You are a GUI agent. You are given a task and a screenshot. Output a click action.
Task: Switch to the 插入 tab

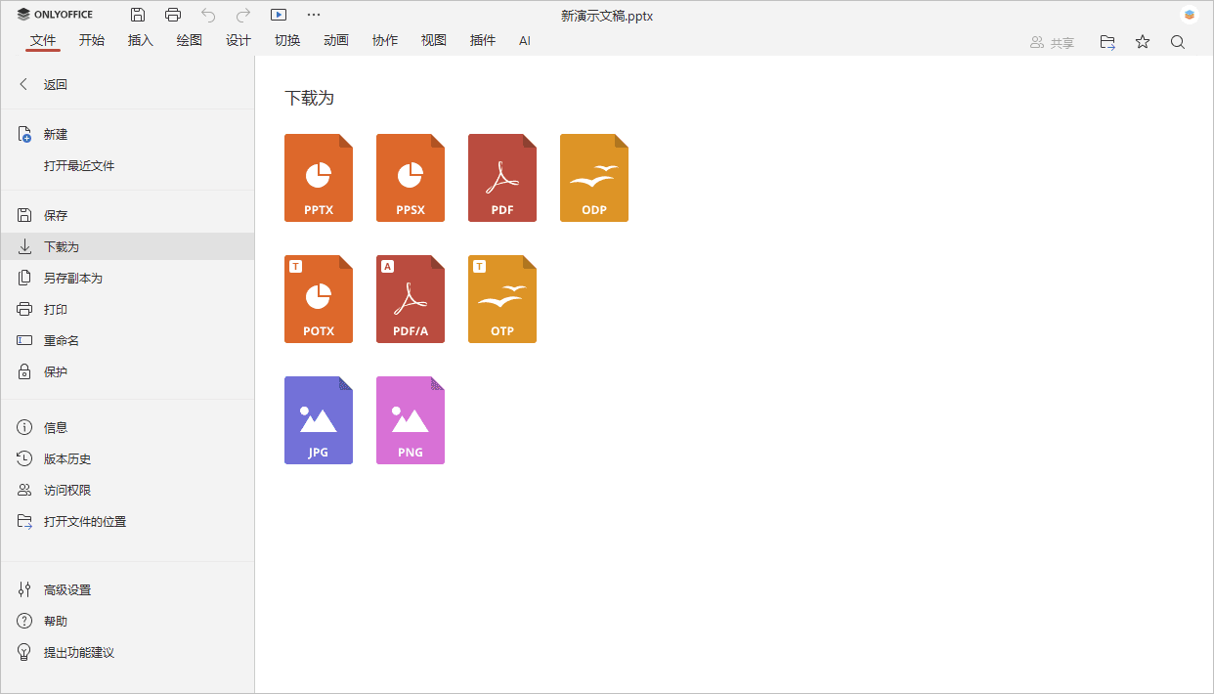tap(141, 41)
